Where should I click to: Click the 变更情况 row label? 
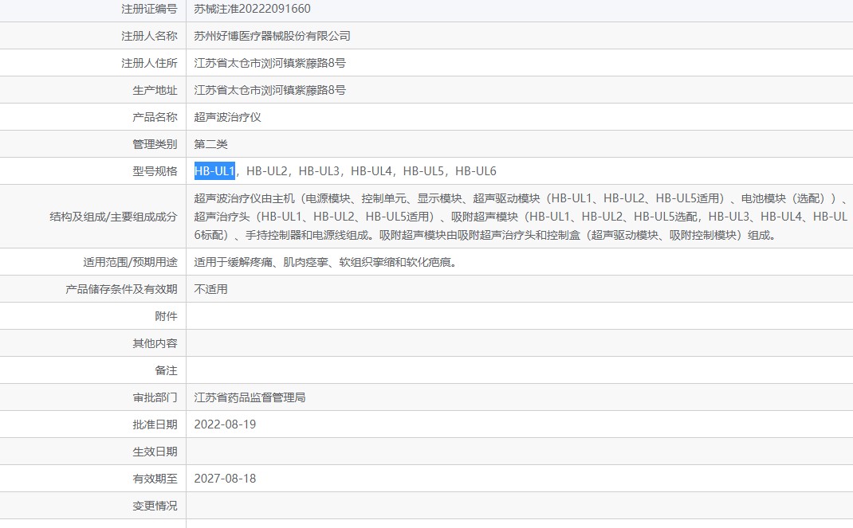155,506
